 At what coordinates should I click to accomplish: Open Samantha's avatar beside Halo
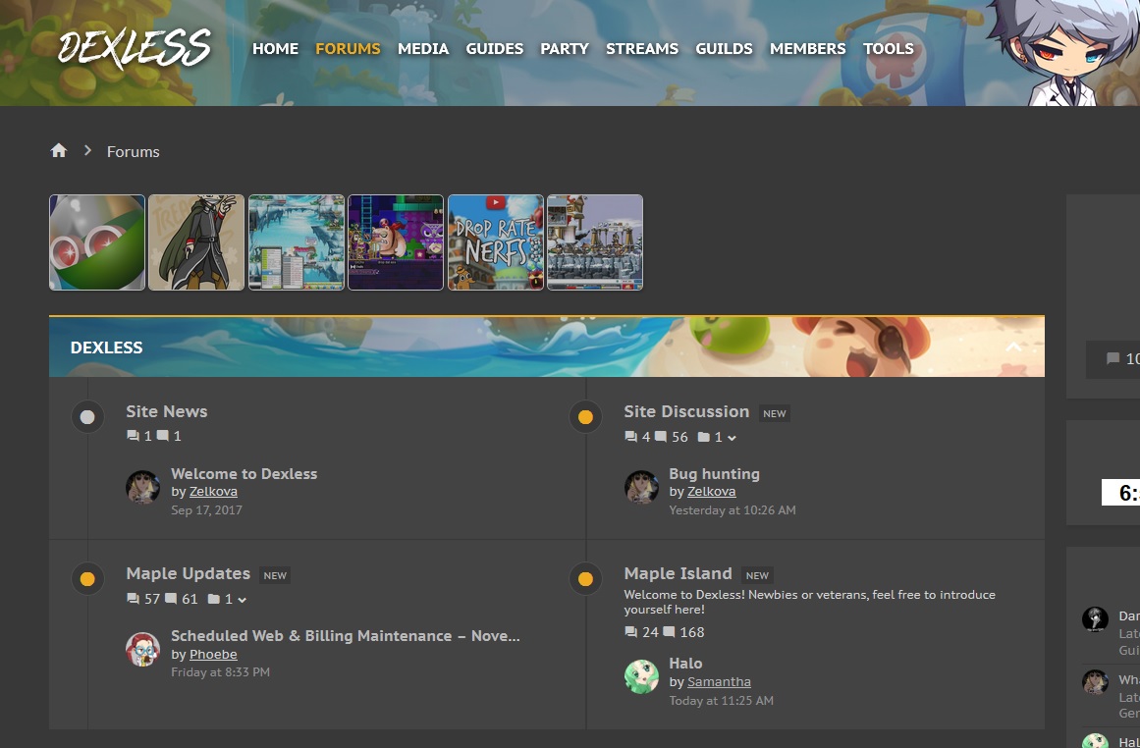pyautogui.click(x=641, y=676)
